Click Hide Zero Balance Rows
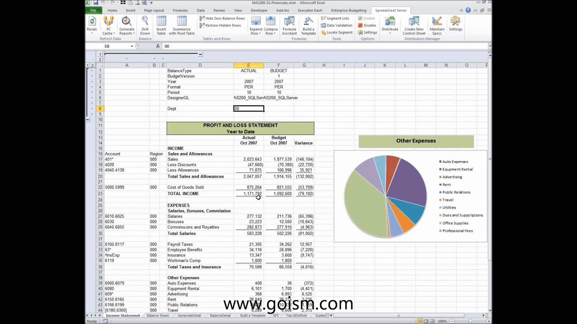 (x=222, y=18)
